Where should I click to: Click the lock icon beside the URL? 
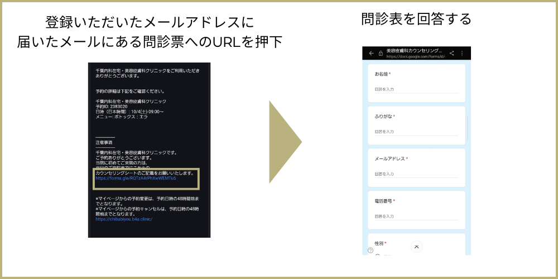point(381,54)
